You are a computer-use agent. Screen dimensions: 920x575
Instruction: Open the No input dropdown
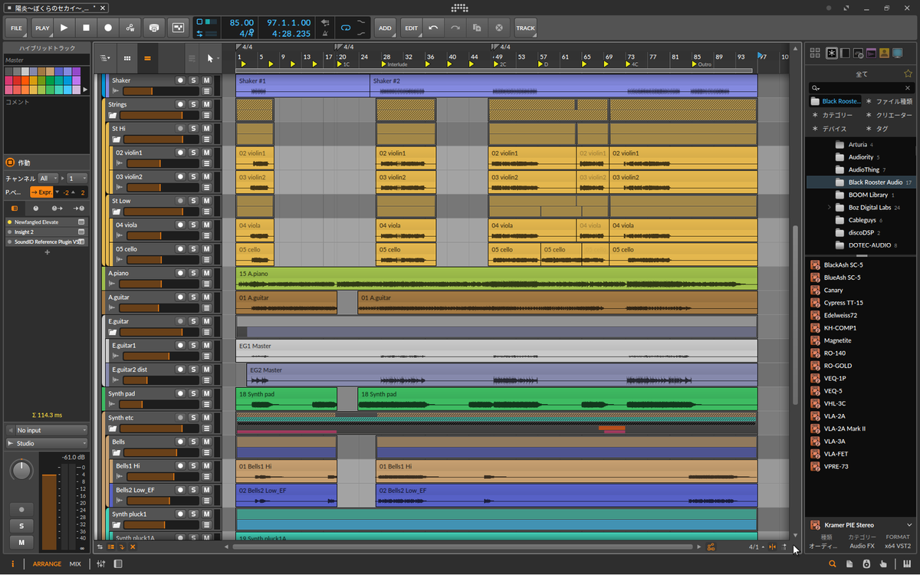[x=46, y=430]
